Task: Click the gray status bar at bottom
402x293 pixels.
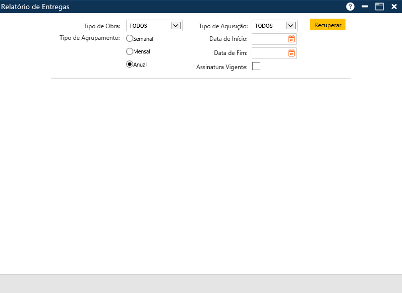Action: click(201, 284)
